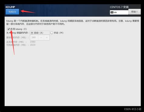Click the 要保留的内存 (MB) label

click(17, 38)
